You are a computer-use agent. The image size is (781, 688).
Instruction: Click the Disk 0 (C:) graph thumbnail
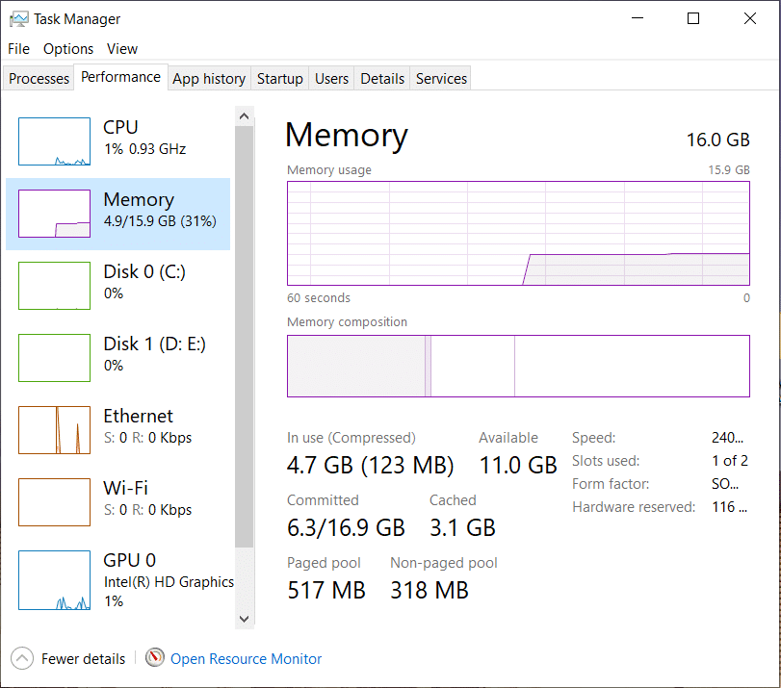coord(56,285)
